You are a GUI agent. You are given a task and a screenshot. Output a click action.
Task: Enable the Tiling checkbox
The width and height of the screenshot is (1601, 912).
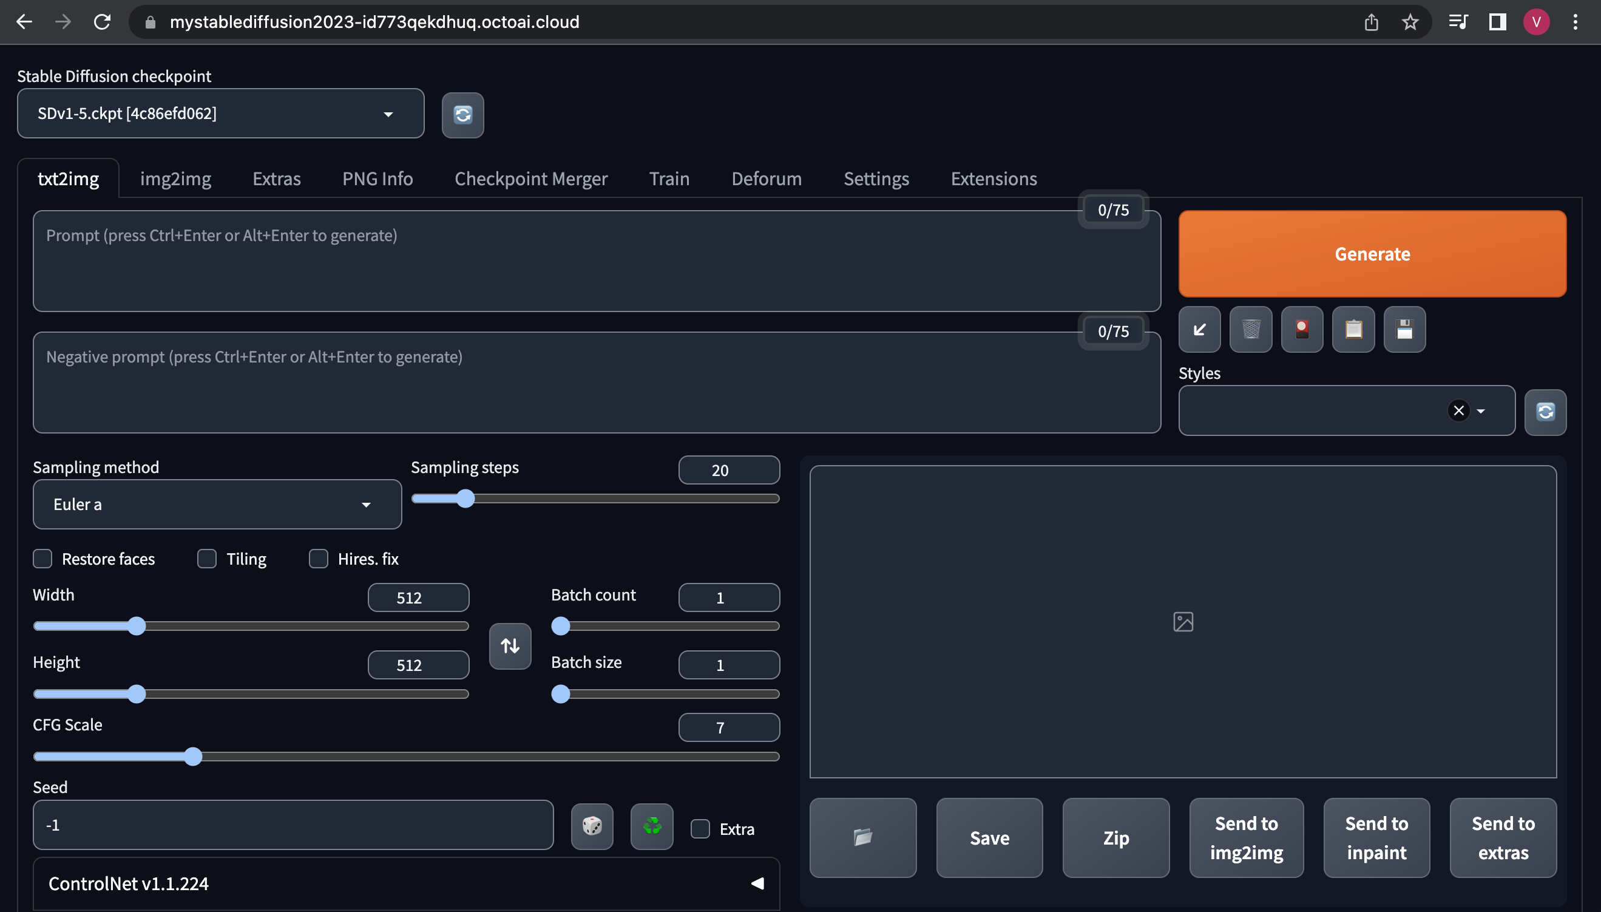coord(207,559)
